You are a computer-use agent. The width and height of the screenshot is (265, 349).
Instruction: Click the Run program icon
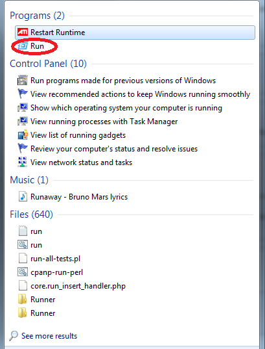[x=23, y=46]
